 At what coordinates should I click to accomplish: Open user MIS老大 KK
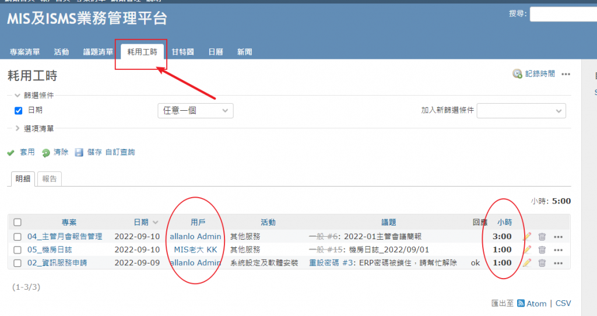tap(195, 250)
